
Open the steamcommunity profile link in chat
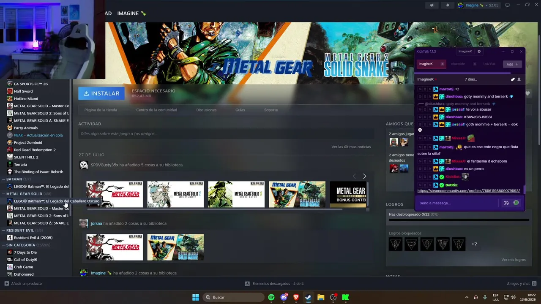468,191
